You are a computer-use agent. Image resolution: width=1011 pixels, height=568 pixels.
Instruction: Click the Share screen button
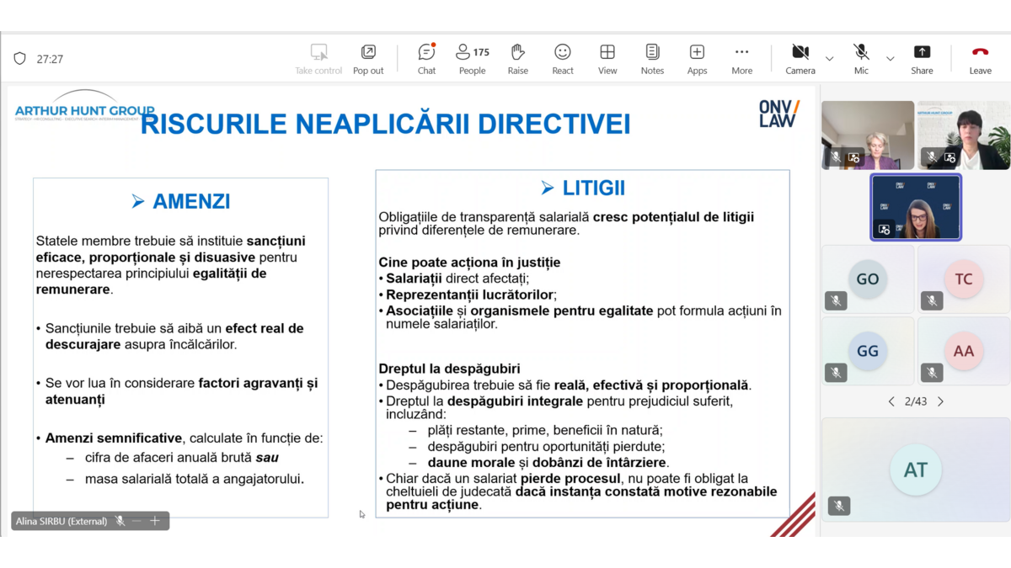point(922,59)
